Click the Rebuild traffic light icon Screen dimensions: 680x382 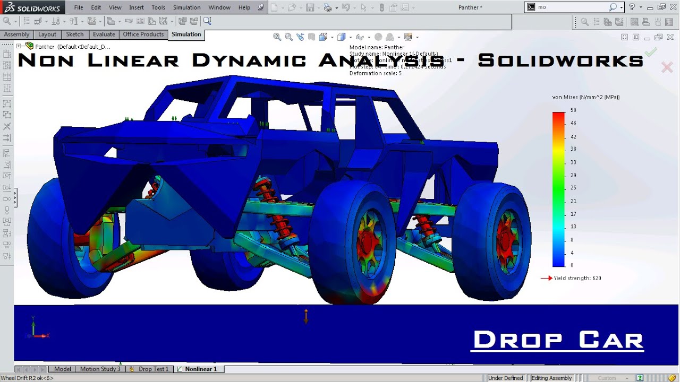point(381,7)
